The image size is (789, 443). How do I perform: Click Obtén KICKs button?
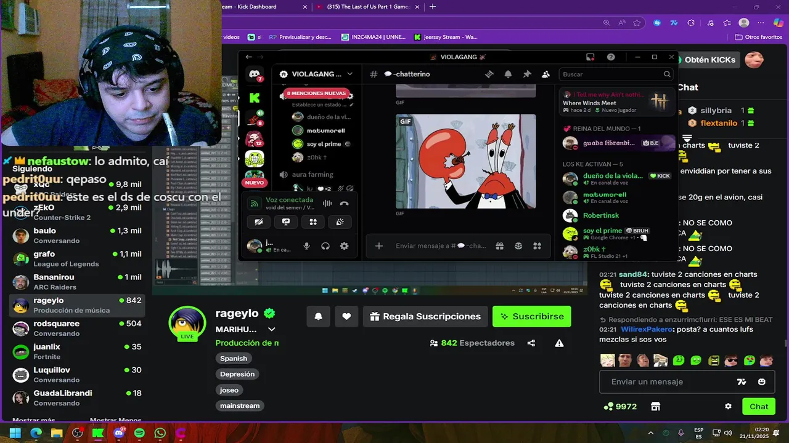click(708, 60)
